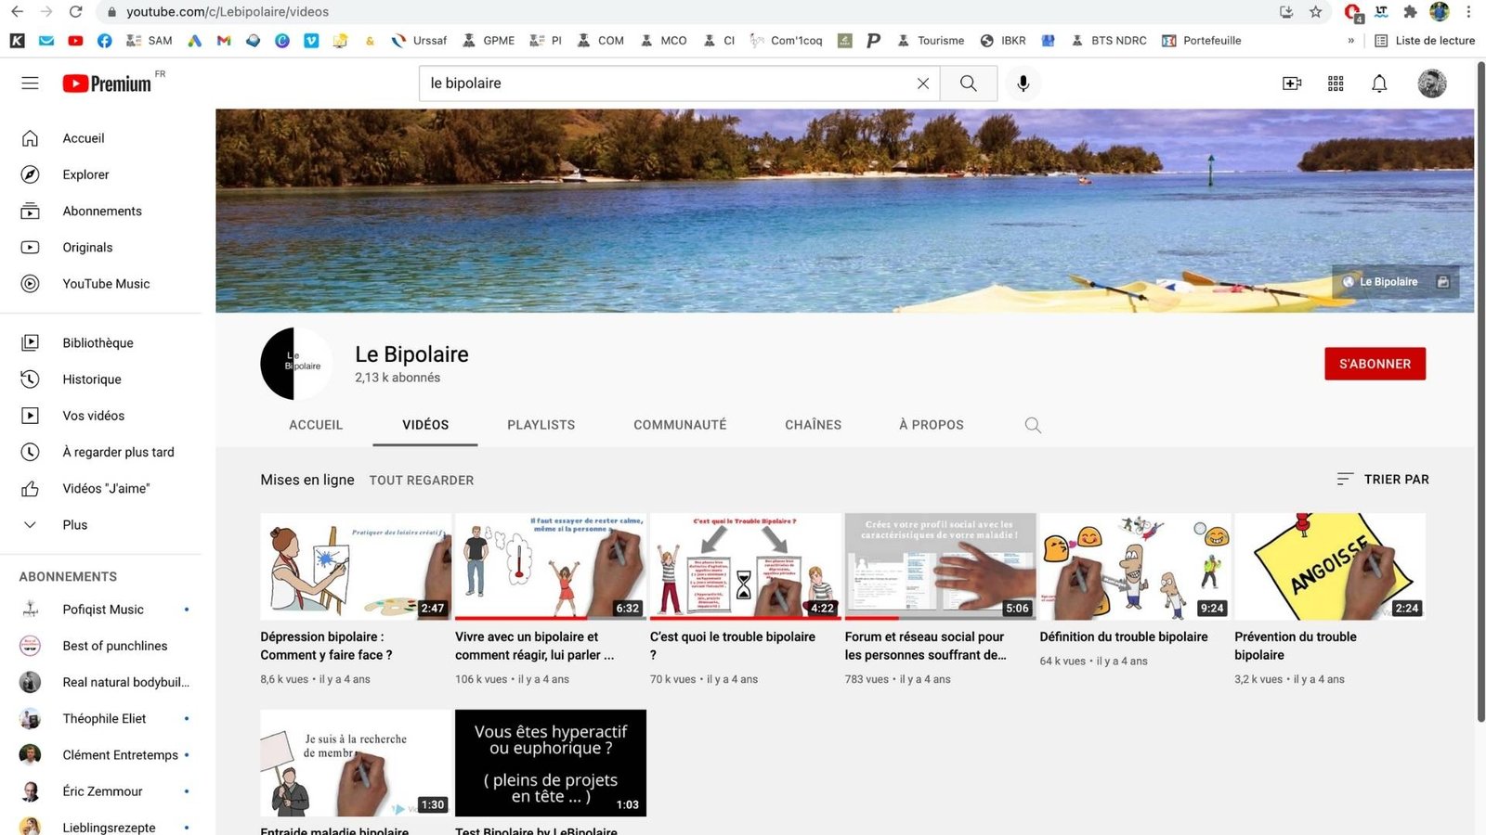Open browser extensions puzzle icon
Viewport: 1486px width, 835px height.
[x=1410, y=12]
